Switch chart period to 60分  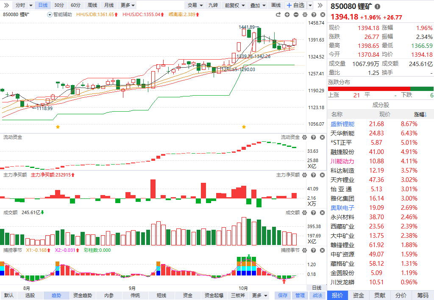pos(75,5)
